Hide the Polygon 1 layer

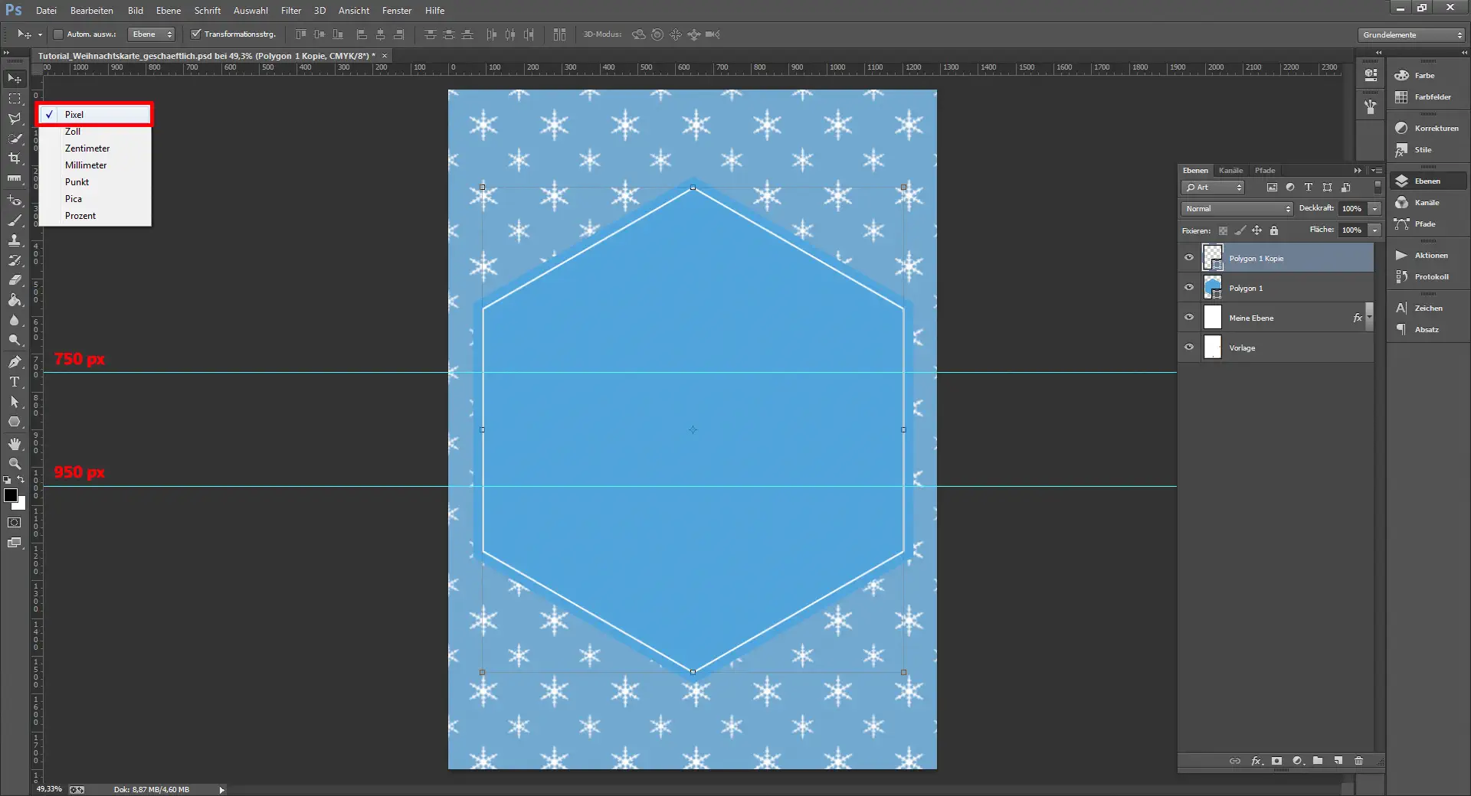coord(1188,288)
